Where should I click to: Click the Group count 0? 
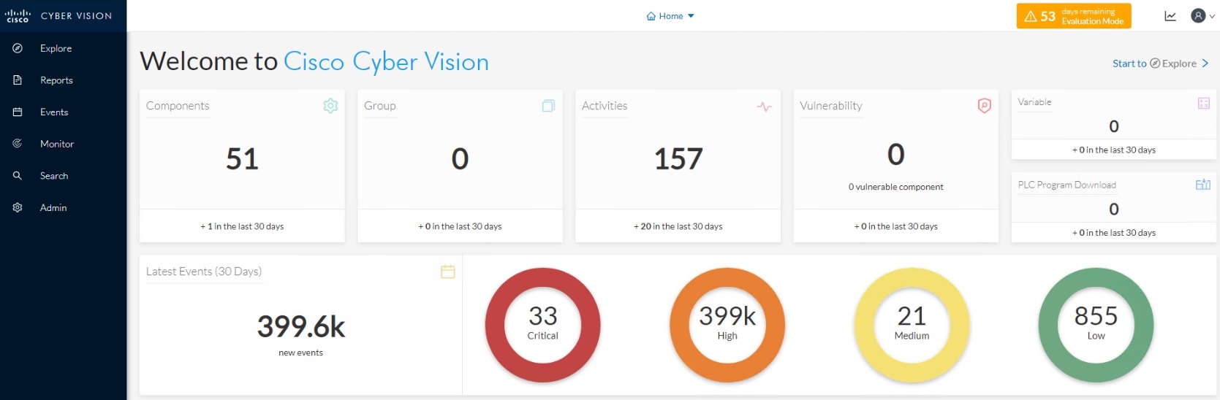tap(460, 159)
